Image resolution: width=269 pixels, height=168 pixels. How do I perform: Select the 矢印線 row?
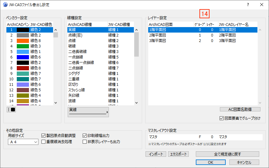click(101, 96)
